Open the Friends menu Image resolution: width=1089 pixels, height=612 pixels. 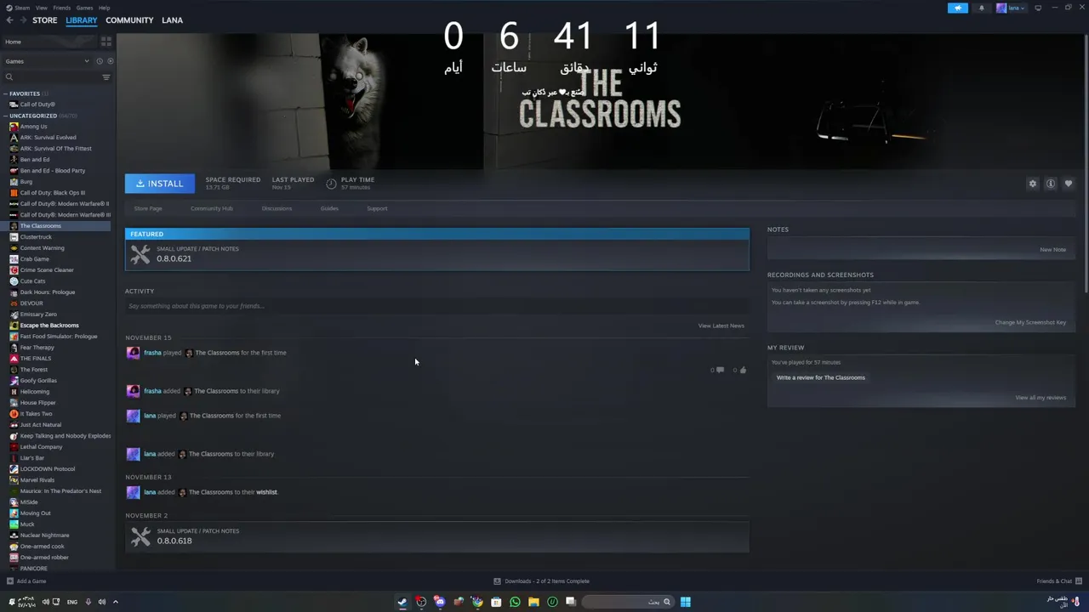pyautogui.click(x=62, y=8)
